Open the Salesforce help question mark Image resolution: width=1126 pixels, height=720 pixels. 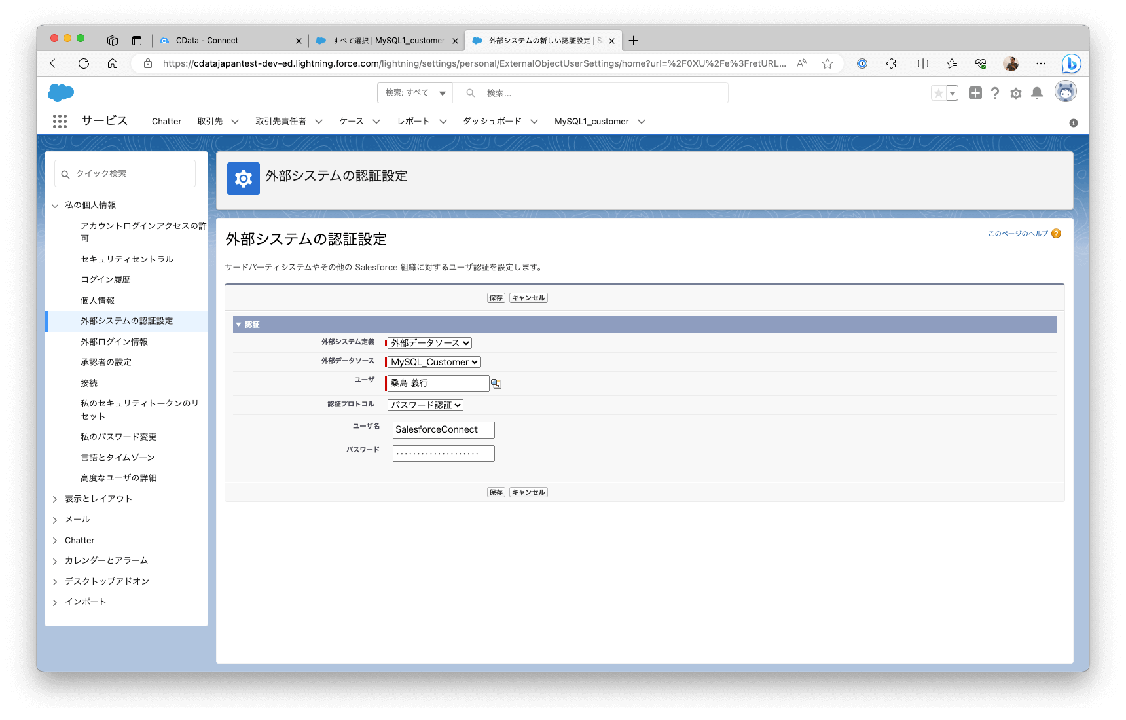tap(995, 94)
